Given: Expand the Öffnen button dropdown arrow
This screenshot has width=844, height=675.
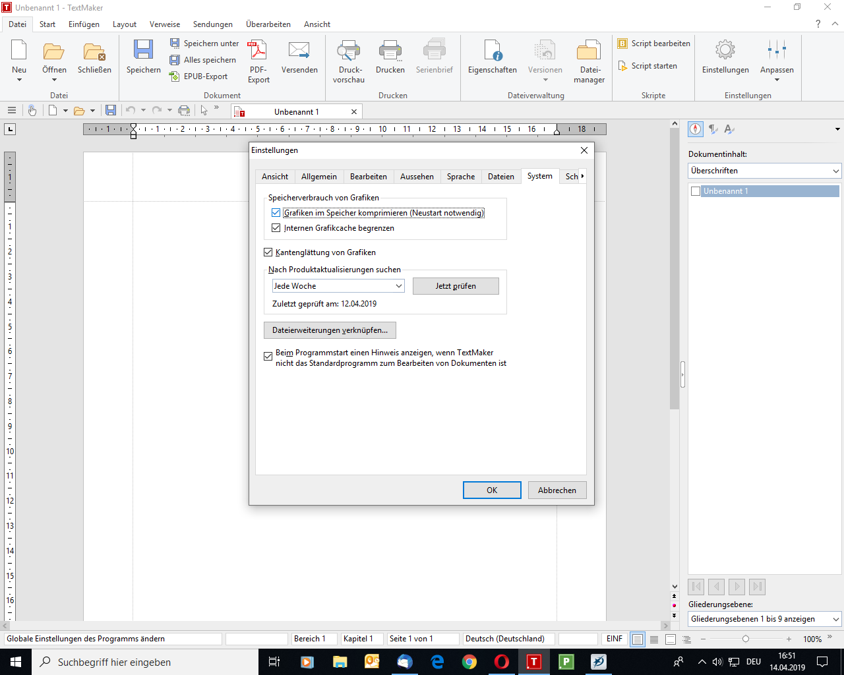Looking at the screenshot, I should click(54, 80).
